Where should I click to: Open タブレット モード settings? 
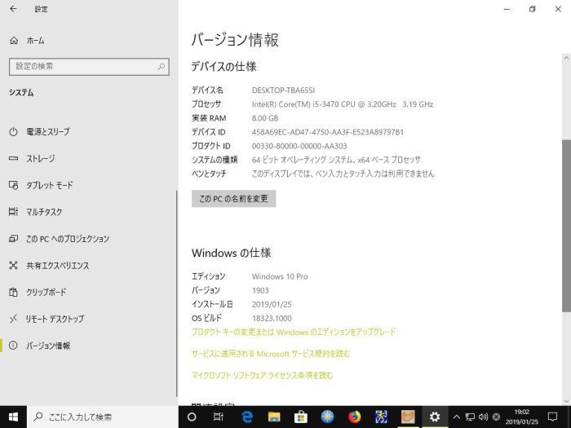click(x=49, y=186)
